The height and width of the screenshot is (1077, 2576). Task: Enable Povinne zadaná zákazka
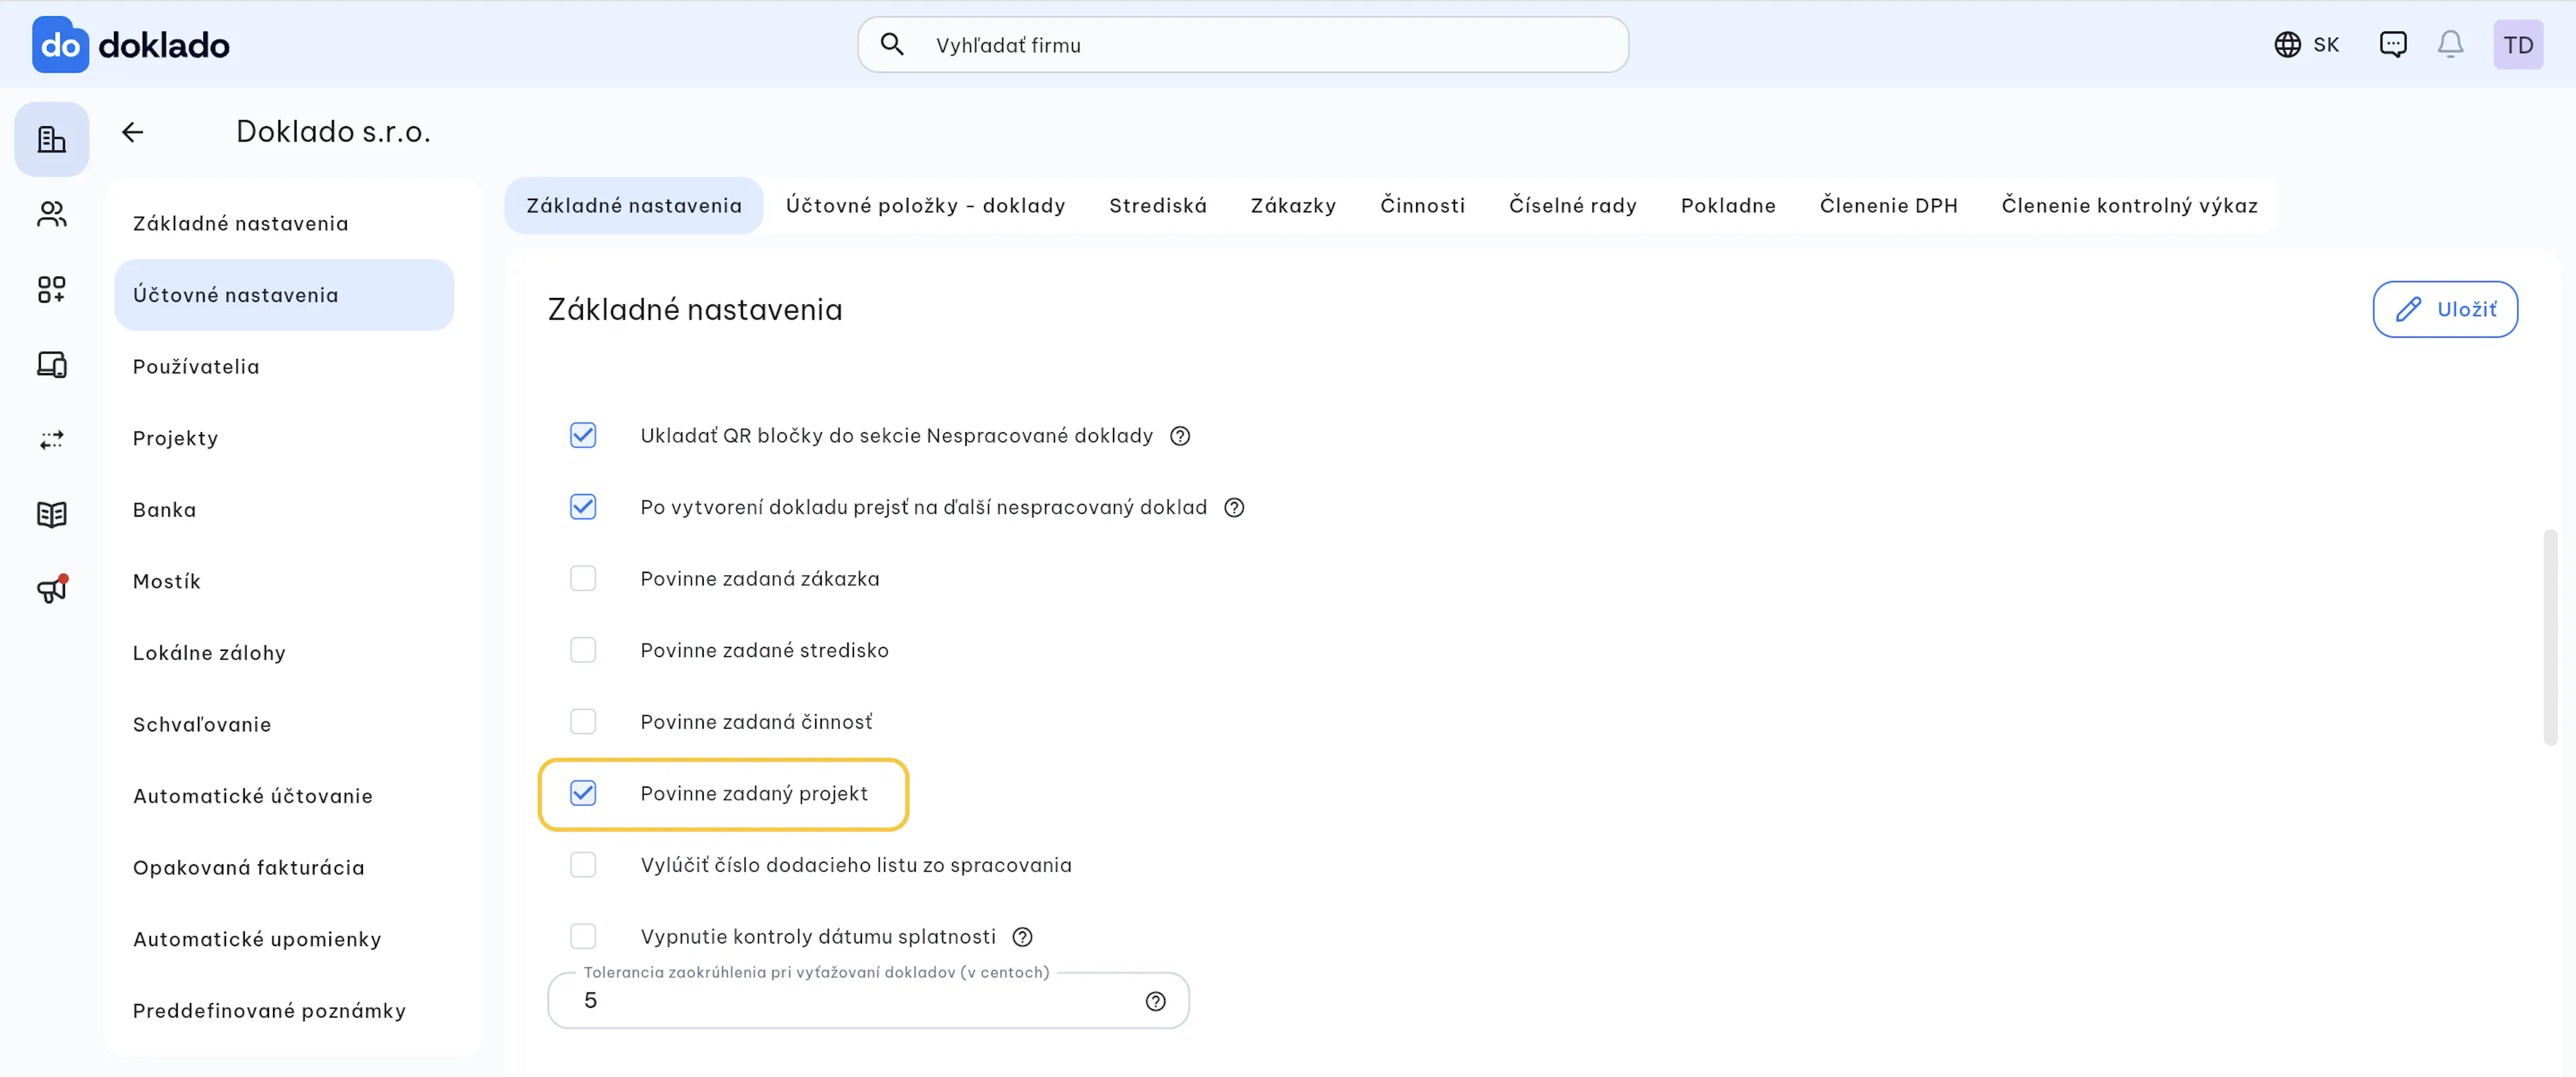pos(583,578)
